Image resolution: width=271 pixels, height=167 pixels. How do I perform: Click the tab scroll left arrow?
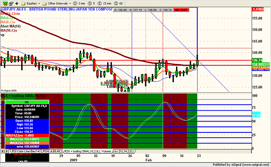click(3, 151)
